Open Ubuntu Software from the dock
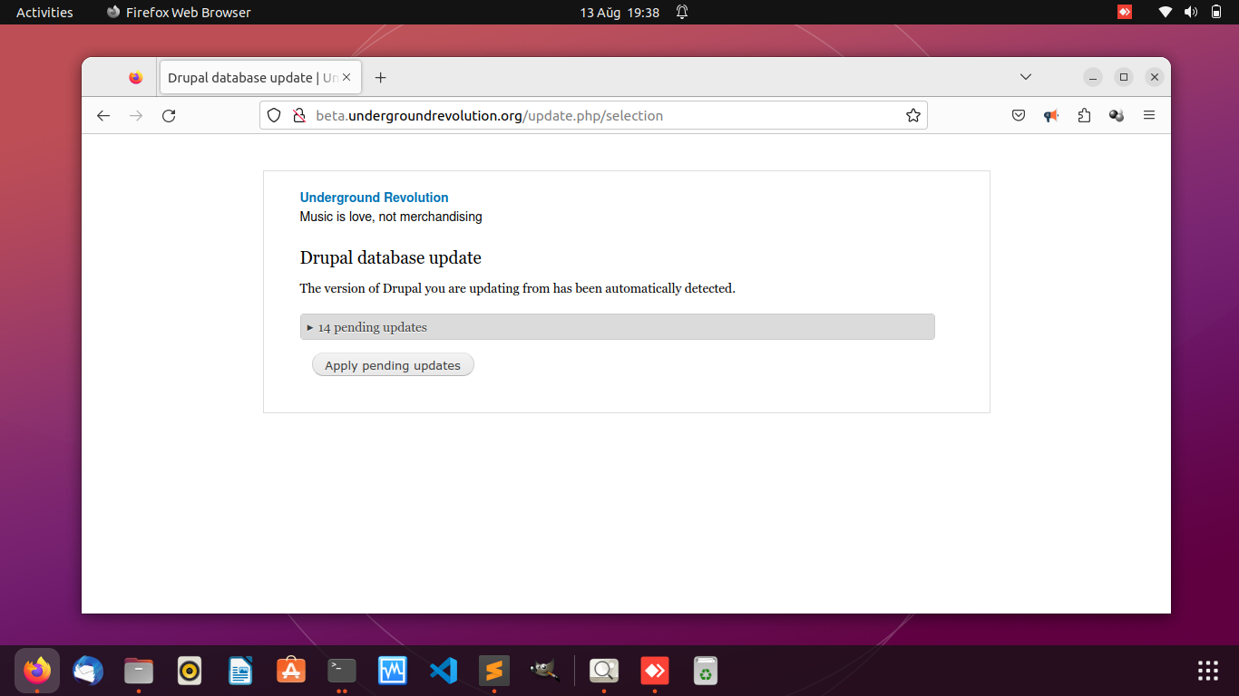The width and height of the screenshot is (1239, 696). tap(291, 671)
